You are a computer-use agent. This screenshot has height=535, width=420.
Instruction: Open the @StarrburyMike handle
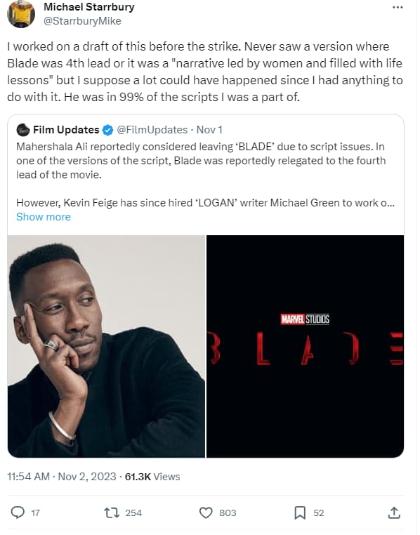tap(82, 21)
